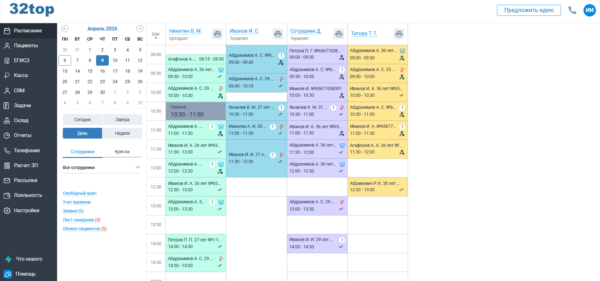Select Завтра date button
The width and height of the screenshot is (600, 281).
point(122,120)
